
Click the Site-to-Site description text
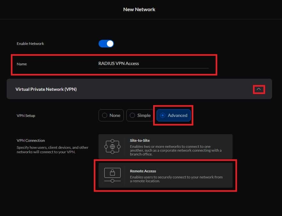(176, 150)
